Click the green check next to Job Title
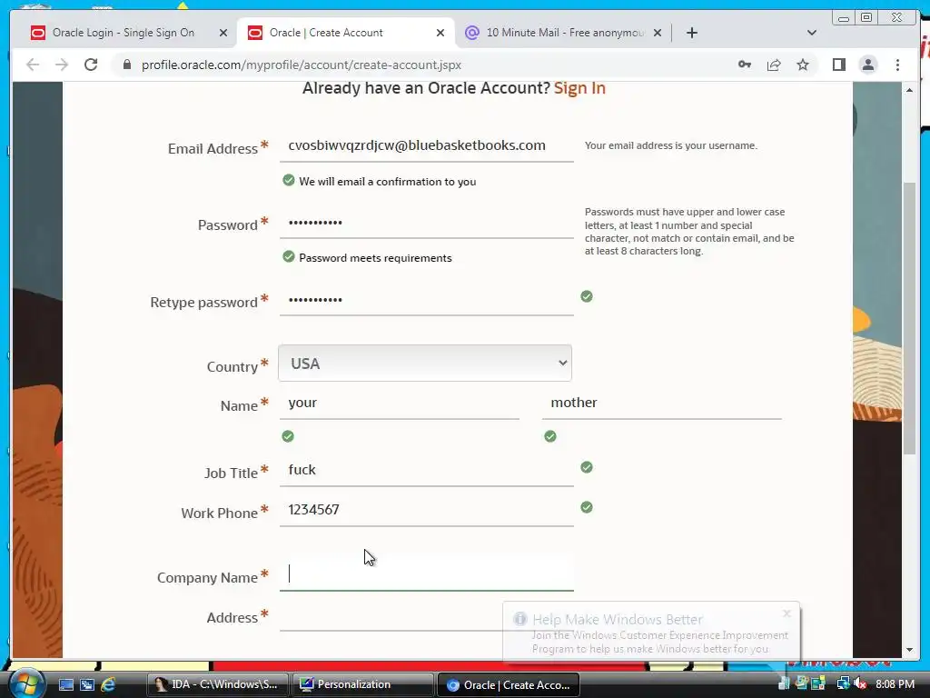This screenshot has height=698, width=930. (x=587, y=467)
